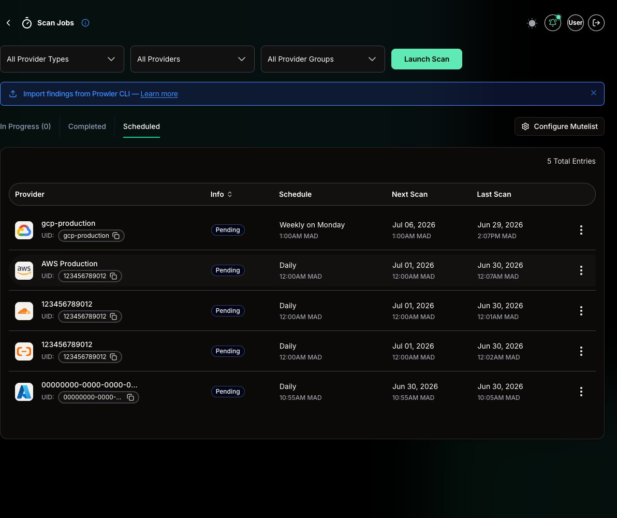
Task: Click the 00000000-0000-0... provider name
Action: click(x=90, y=385)
